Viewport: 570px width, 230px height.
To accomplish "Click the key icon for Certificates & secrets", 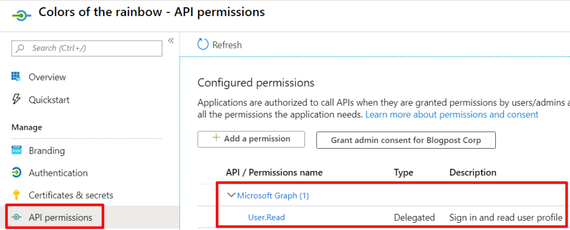I will click(17, 195).
